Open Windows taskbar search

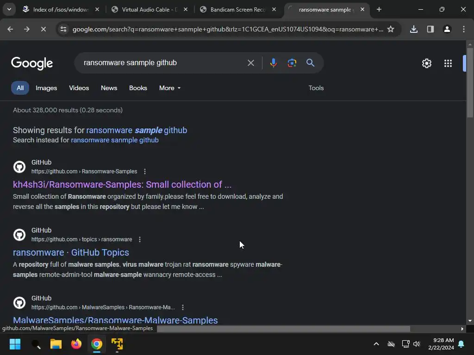coord(36,344)
